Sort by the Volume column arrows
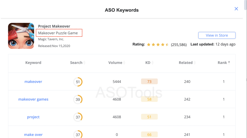 124,63
